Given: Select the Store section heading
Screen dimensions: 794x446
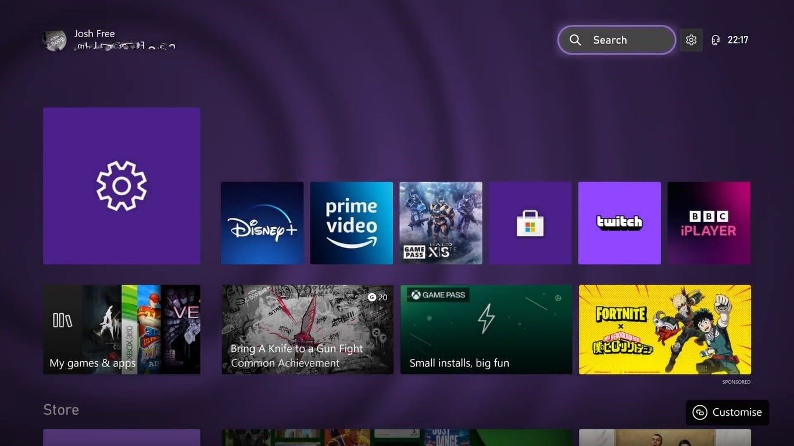Looking at the screenshot, I should 61,410.
